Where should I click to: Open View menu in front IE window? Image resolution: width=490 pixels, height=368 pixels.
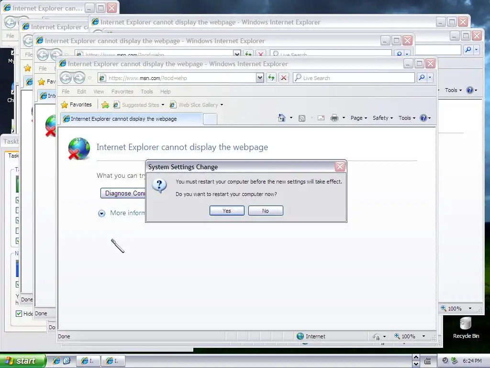tap(99, 92)
